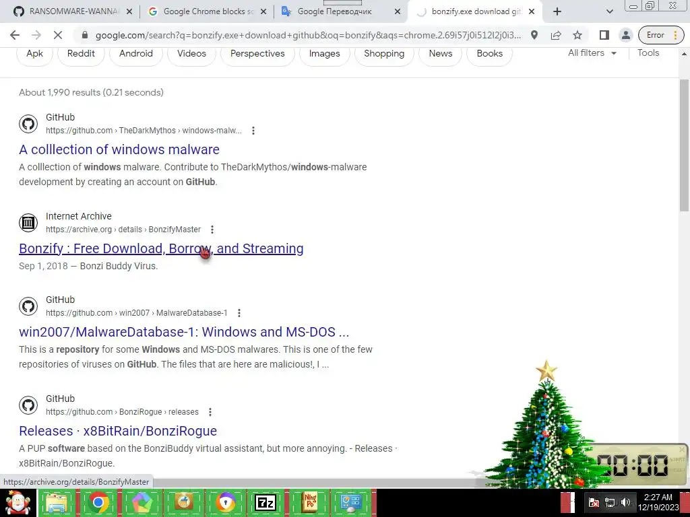The width and height of the screenshot is (690, 517).
Task: Open the Santa Start menu button
Action: pos(18,503)
